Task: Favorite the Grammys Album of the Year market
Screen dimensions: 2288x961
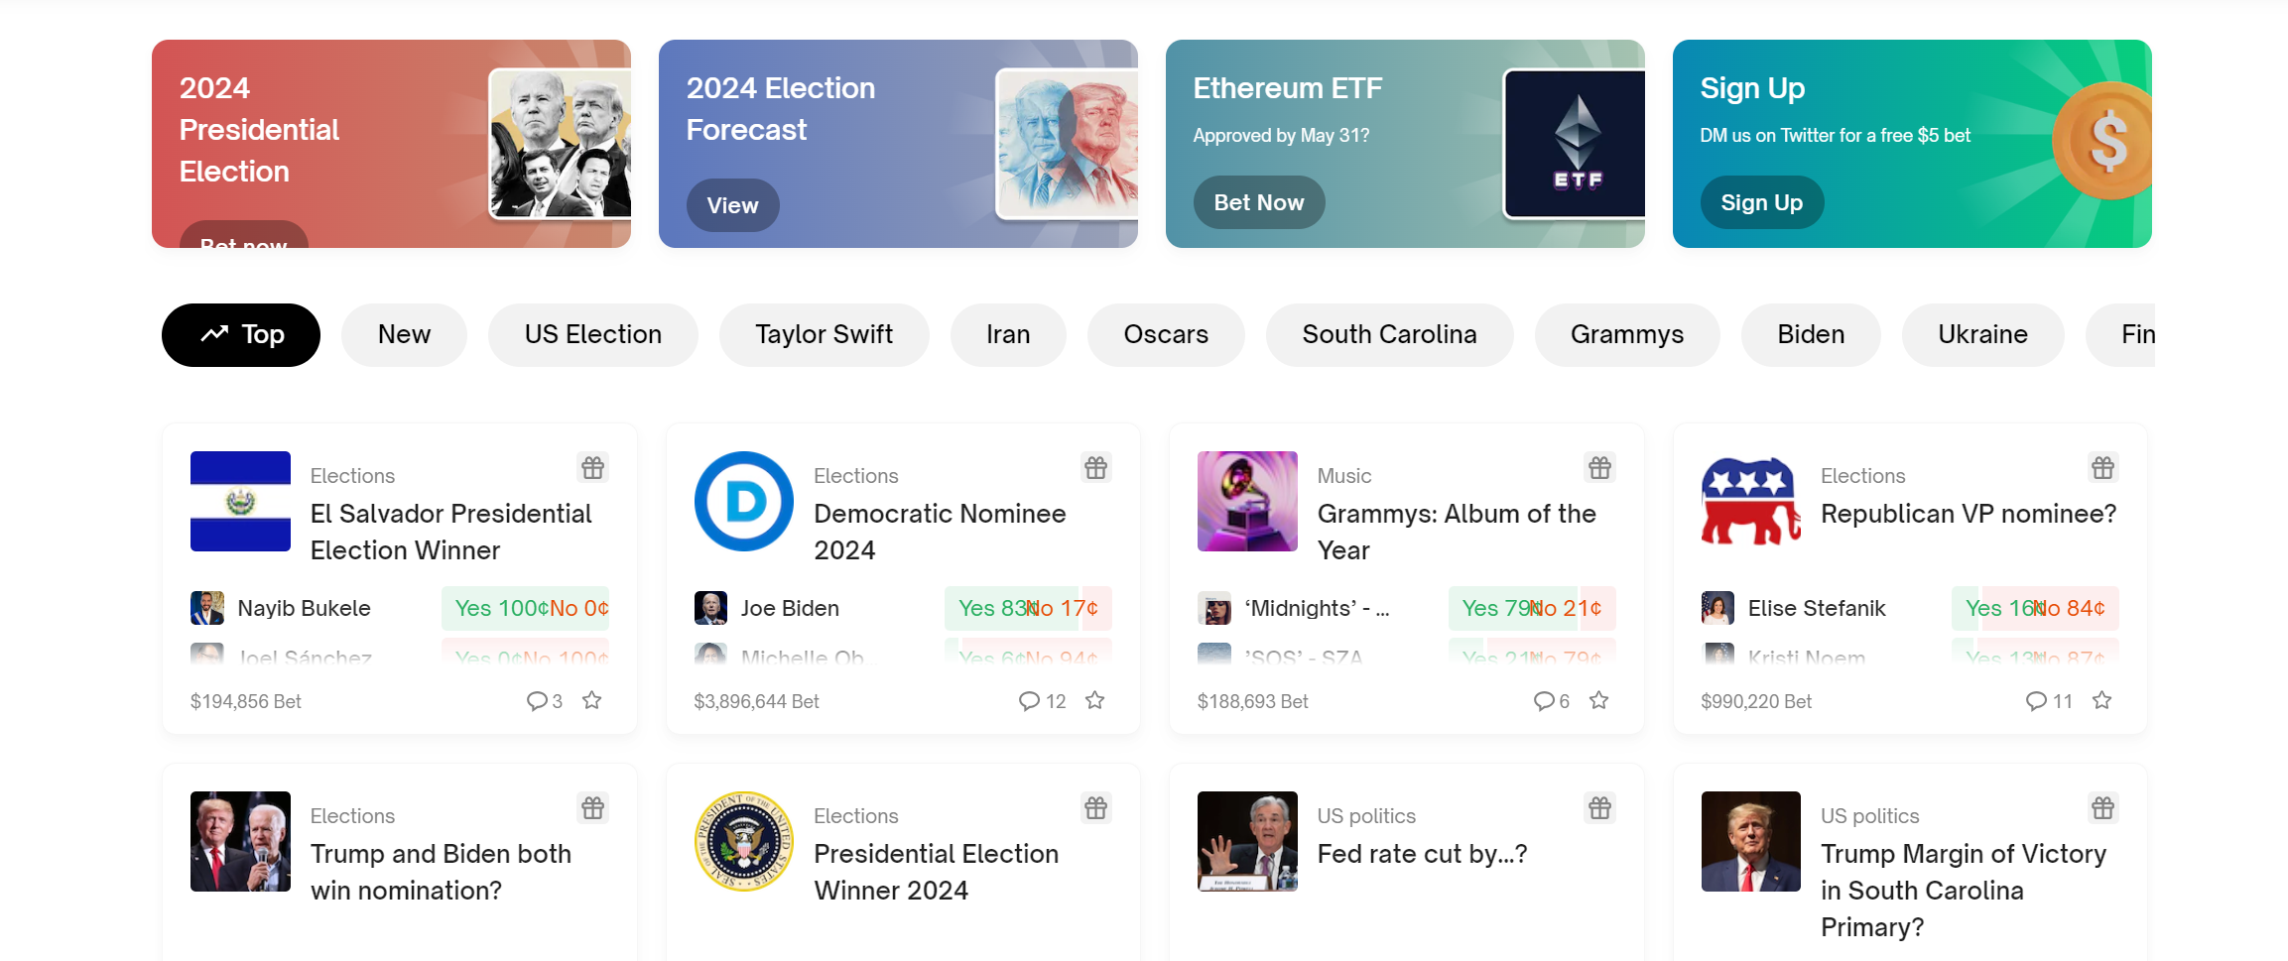Action: pos(1598,700)
